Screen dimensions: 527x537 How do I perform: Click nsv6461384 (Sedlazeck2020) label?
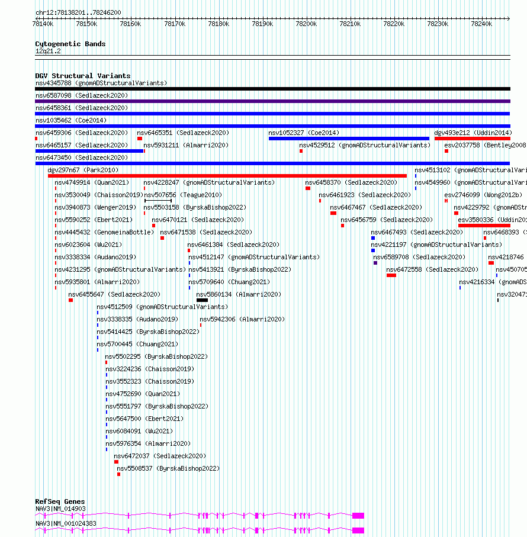(233, 245)
